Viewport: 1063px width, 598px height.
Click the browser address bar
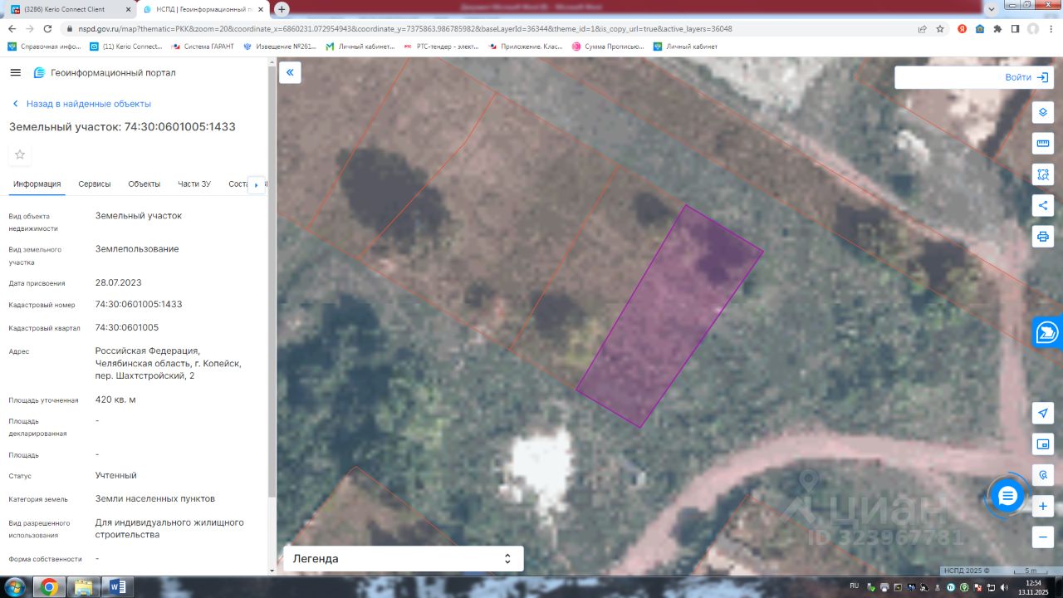[490, 28]
